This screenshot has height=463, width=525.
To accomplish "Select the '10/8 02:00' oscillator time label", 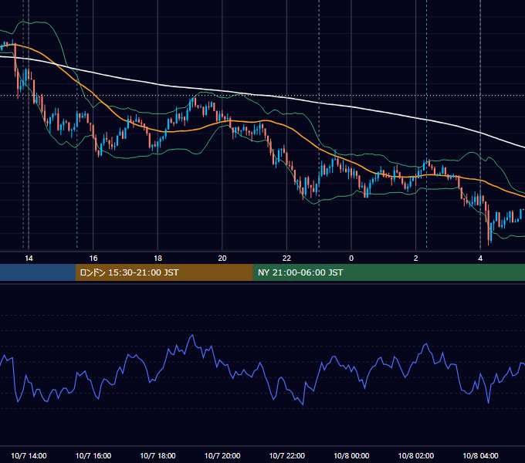I will coord(416,455).
